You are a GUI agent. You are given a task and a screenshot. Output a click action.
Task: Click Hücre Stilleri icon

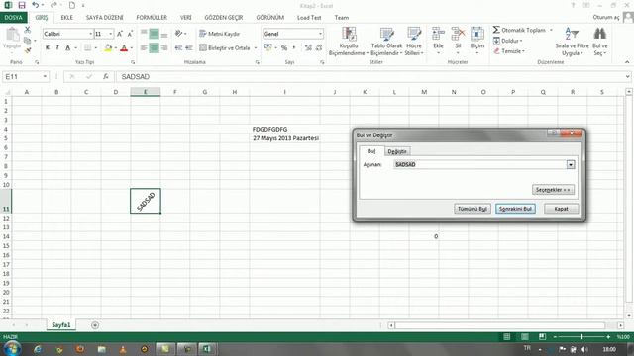tap(414, 34)
